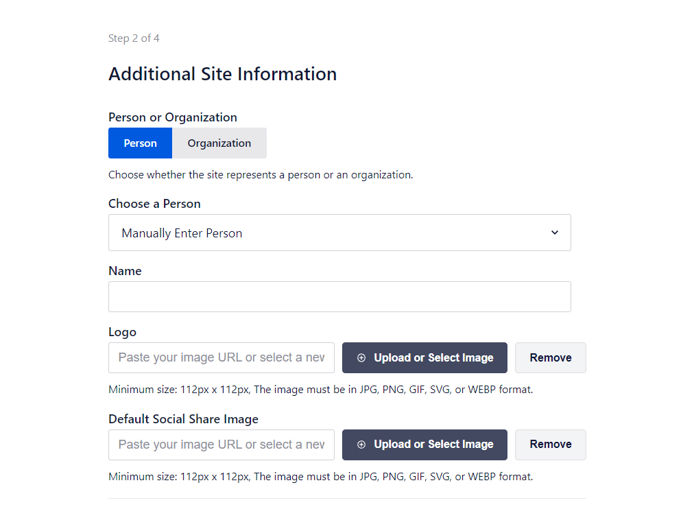Click the Additional Site Information heading

(222, 74)
